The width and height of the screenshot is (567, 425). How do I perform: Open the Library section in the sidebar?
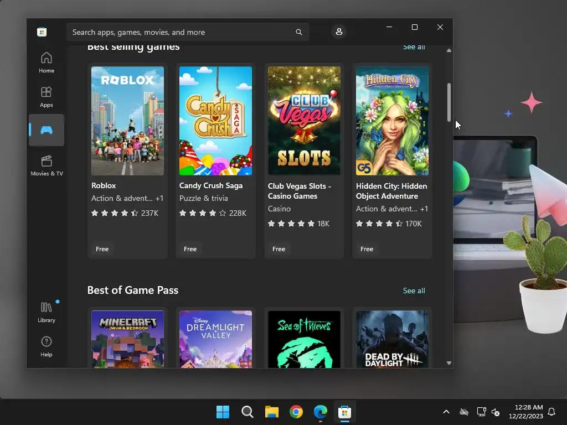click(47, 312)
